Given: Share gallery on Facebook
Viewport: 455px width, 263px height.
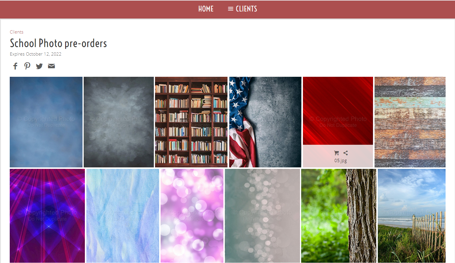Looking at the screenshot, I should [15, 66].
